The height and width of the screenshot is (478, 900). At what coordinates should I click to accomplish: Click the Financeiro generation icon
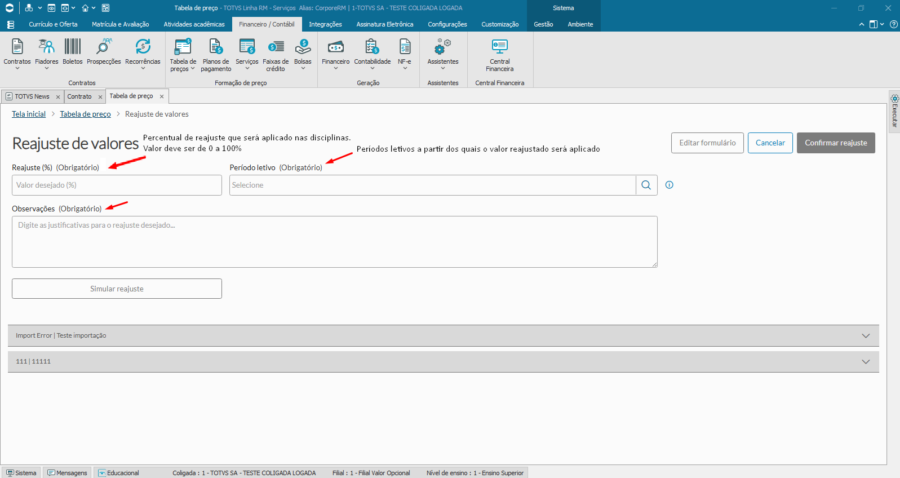[x=336, y=47]
